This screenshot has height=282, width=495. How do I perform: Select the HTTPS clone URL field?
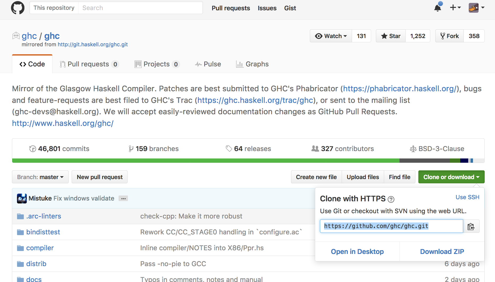(392, 226)
